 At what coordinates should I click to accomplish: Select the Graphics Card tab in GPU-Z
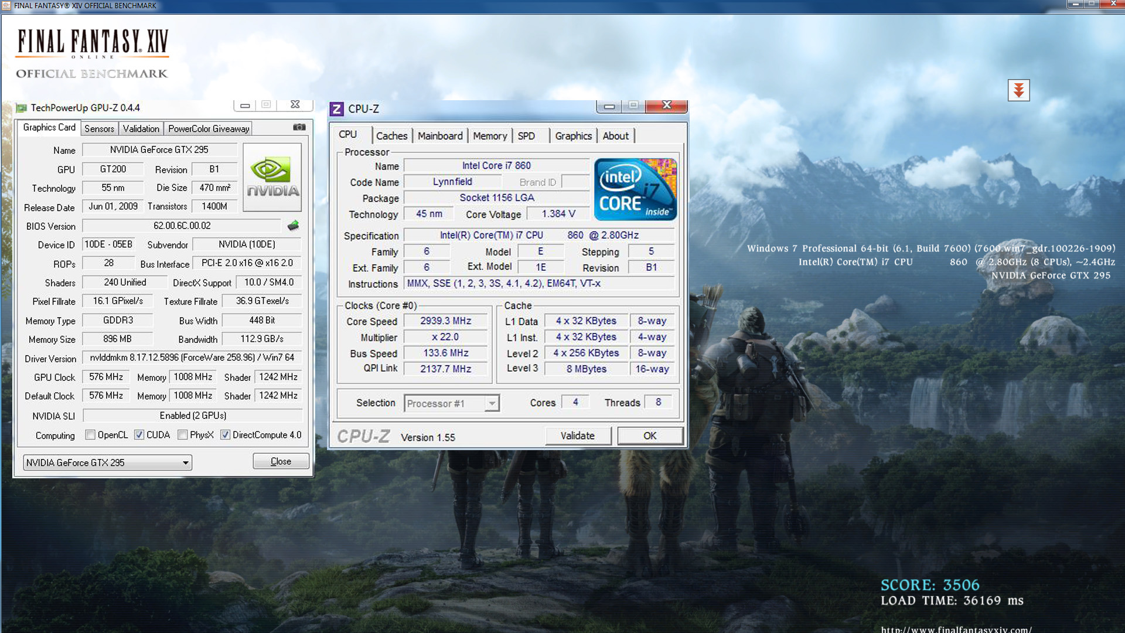(49, 128)
